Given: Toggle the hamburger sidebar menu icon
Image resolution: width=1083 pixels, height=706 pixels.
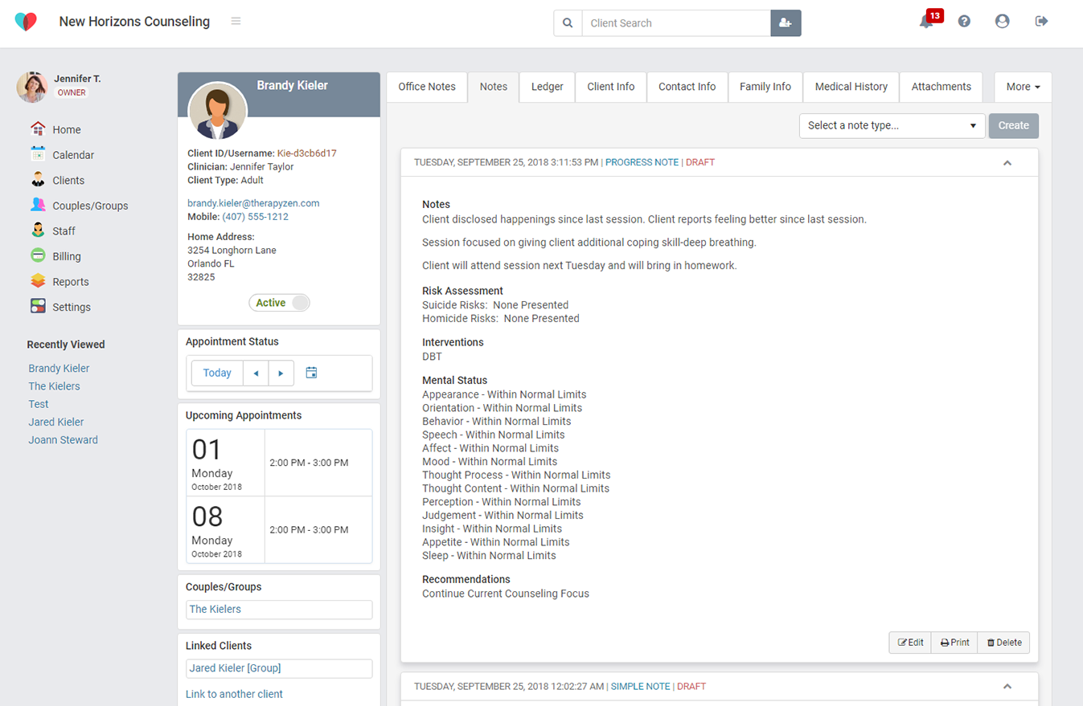Looking at the screenshot, I should tap(236, 22).
